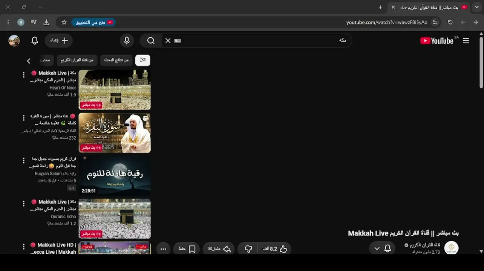Click the browser address bar URL

coord(387,22)
